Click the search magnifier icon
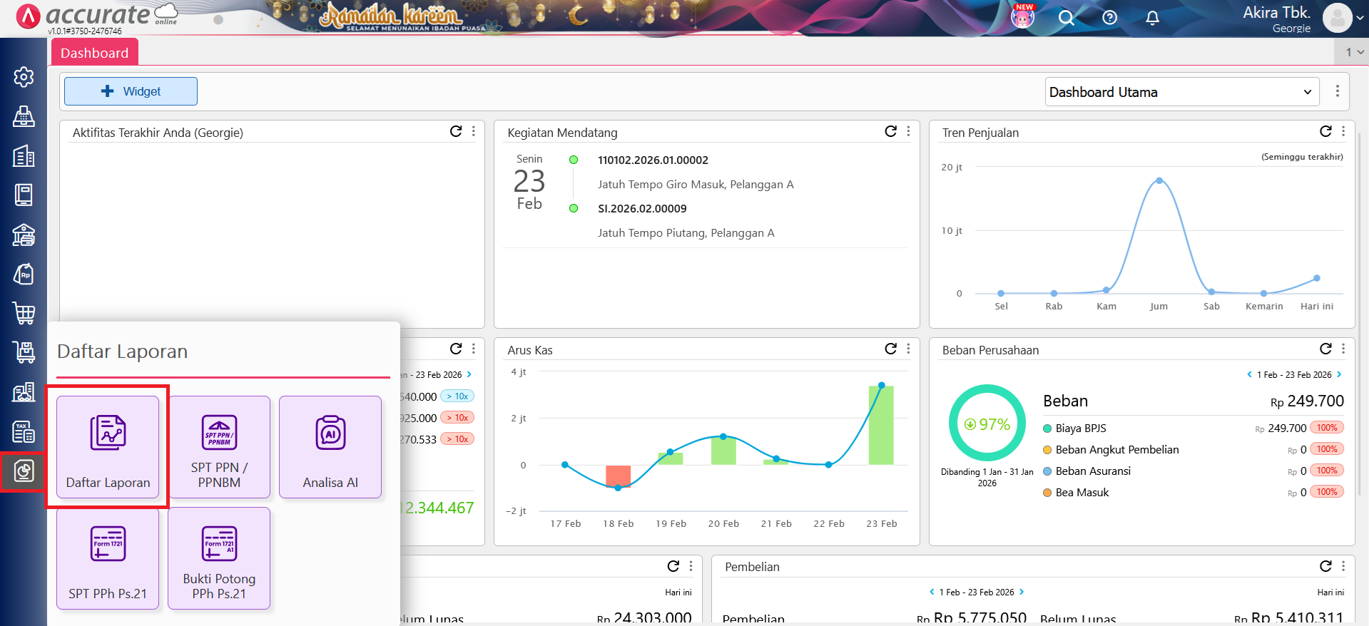Image resolution: width=1369 pixels, height=626 pixels. [x=1066, y=18]
